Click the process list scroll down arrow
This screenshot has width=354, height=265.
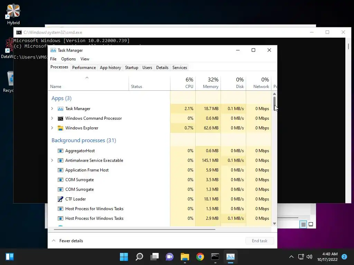pos(274,224)
